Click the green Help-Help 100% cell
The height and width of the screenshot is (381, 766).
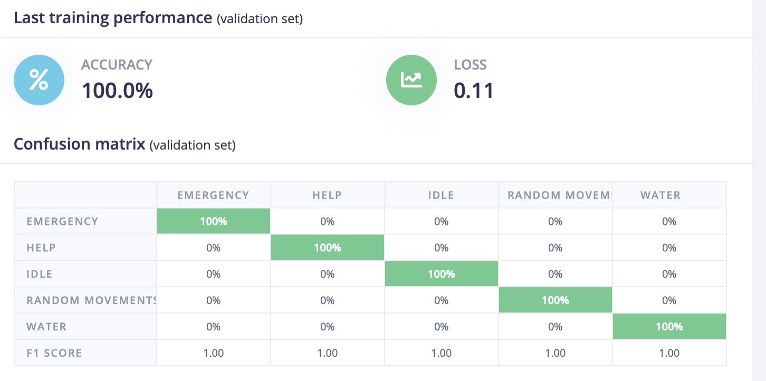(328, 248)
